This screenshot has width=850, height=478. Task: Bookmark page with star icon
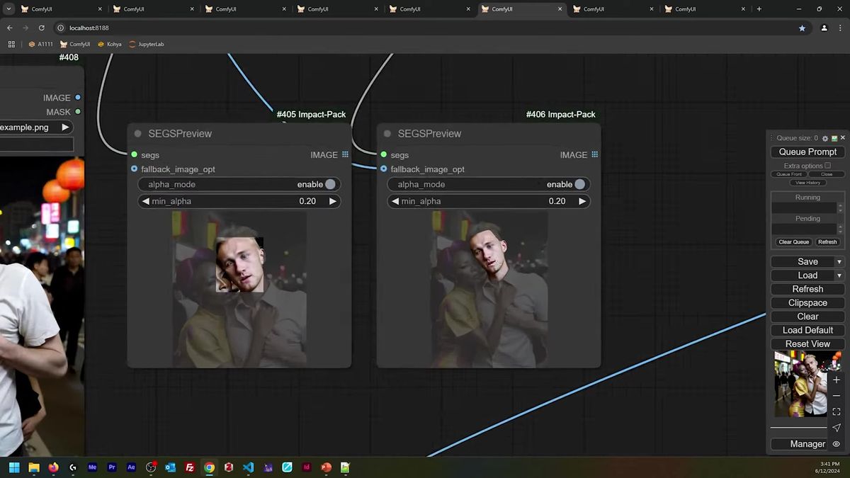point(802,28)
